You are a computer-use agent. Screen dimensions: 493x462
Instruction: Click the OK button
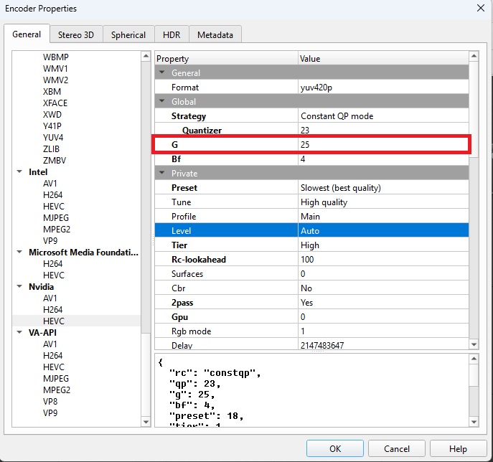(334, 448)
